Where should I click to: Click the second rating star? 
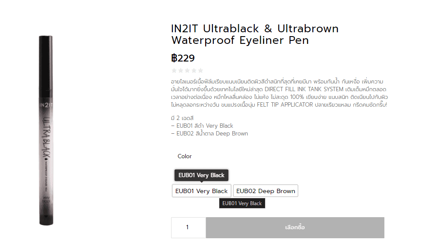pyautogui.click(x=181, y=71)
